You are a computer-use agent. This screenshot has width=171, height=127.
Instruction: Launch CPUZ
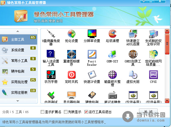[153, 77]
